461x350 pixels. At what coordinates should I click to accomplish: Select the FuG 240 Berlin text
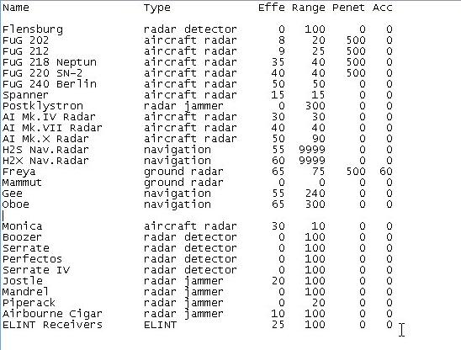click(x=50, y=84)
